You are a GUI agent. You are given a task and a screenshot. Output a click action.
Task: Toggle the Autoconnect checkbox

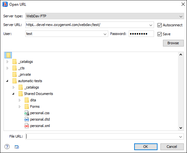tap(159, 25)
